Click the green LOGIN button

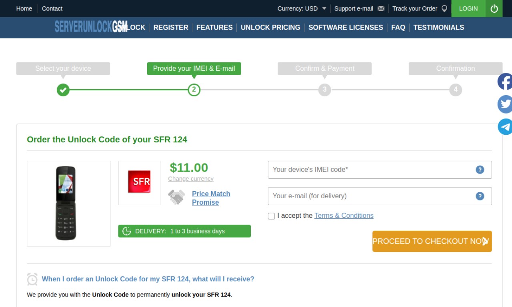click(x=468, y=8)
